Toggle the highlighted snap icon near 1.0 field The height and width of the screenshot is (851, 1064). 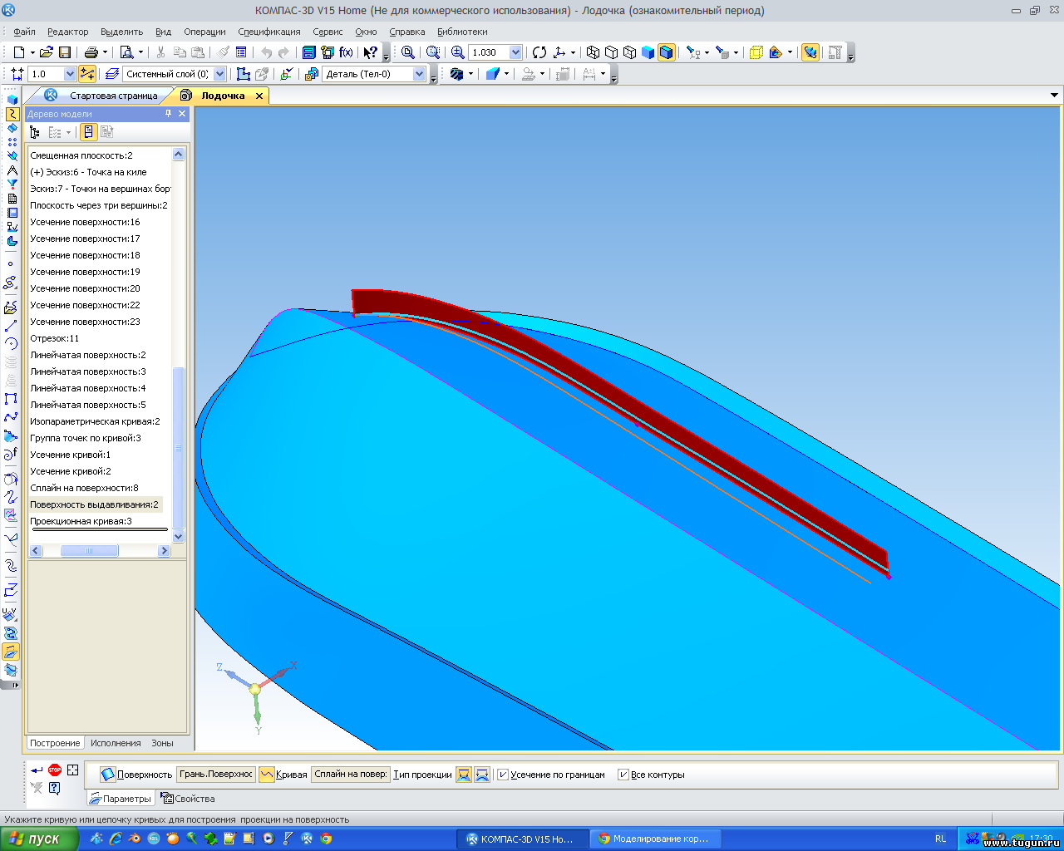click(87, 74)
